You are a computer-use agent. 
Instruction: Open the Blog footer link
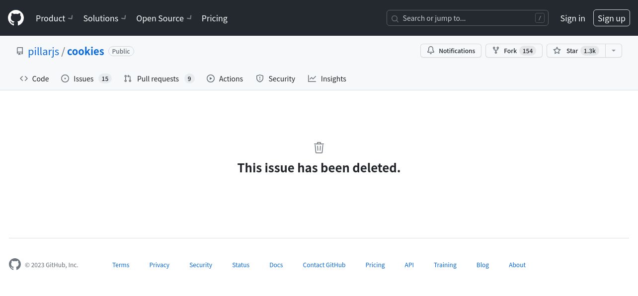(x=483, y=265)
